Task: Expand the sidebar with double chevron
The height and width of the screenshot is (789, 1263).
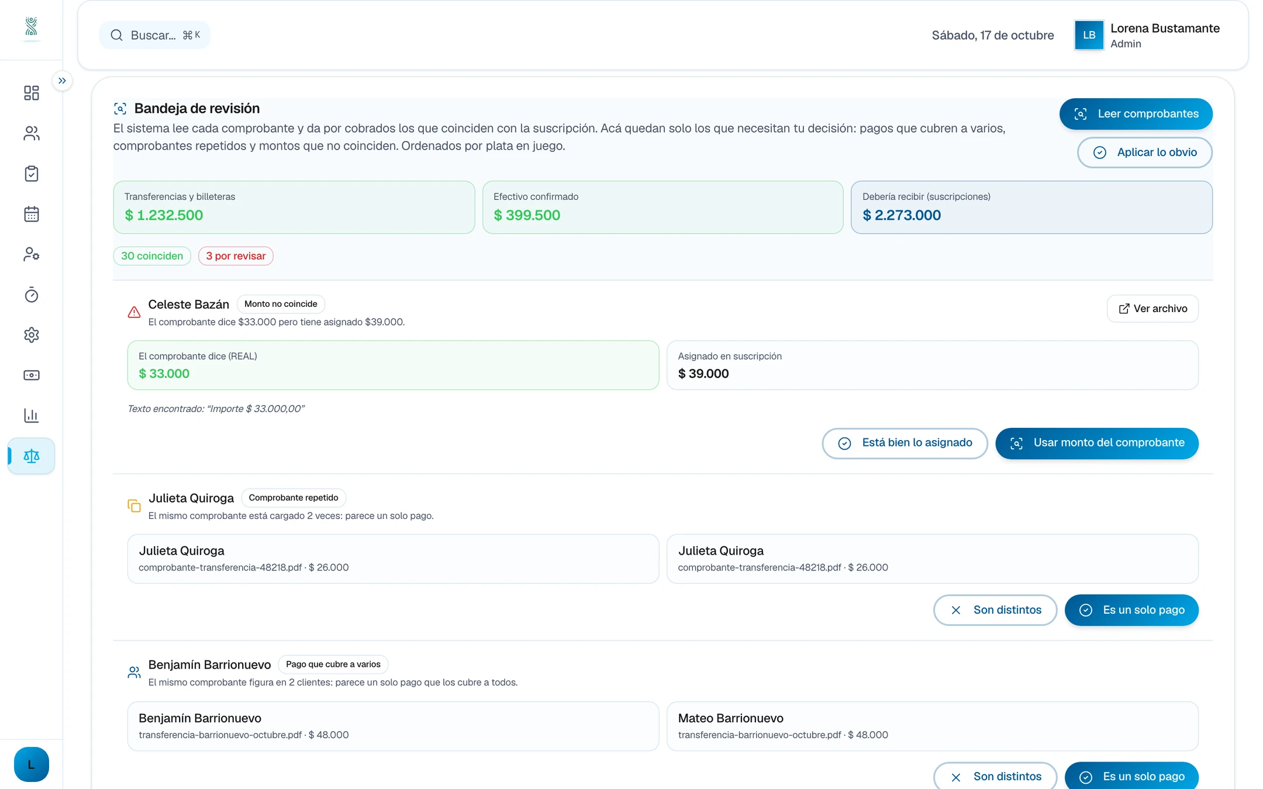Action: pyautogui.click(x=62, y=81)
